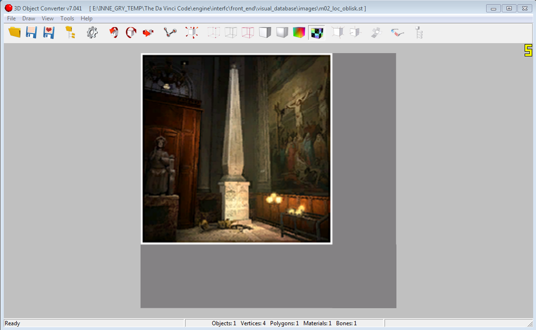This screenshot has width=536, height=330.
Task: Click the cube with red arrows icon
Action: (192, 32)
